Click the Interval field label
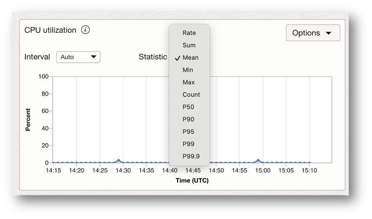Screen dimensions: 372x219 pos(37,57)
